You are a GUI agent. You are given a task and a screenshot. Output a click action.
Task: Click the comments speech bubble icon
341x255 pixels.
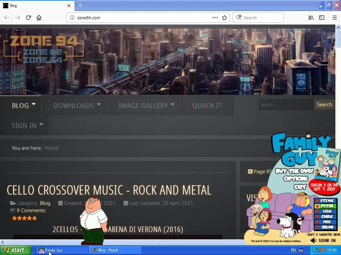13,210
